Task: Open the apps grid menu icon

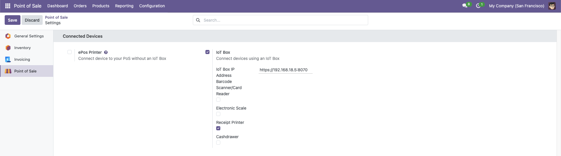Action: pyautogui.click(x=8, y=6)
